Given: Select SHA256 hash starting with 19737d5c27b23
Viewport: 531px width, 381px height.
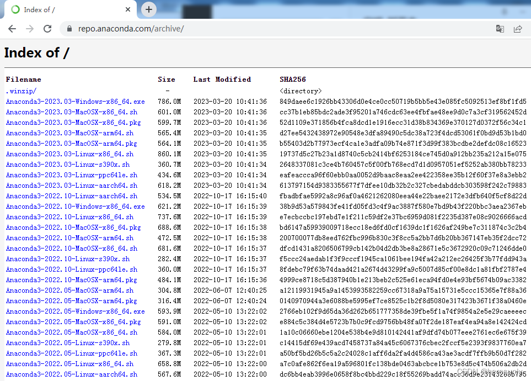Looking at the screenshot, I should tap(403, 154).
